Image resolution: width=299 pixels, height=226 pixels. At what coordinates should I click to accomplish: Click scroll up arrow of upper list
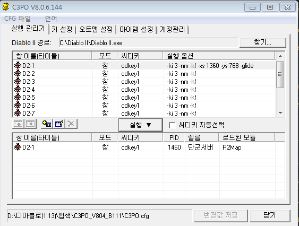point(280,56)
